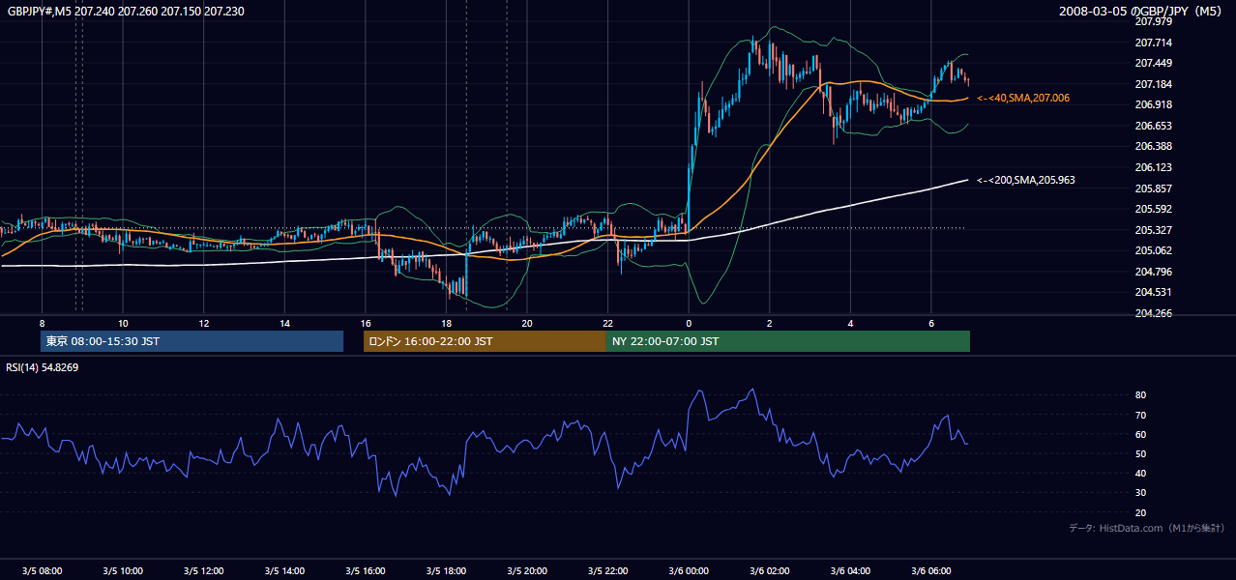
Task: Click the 3/5 22:00 time axis label
Action: click(607, 571)
